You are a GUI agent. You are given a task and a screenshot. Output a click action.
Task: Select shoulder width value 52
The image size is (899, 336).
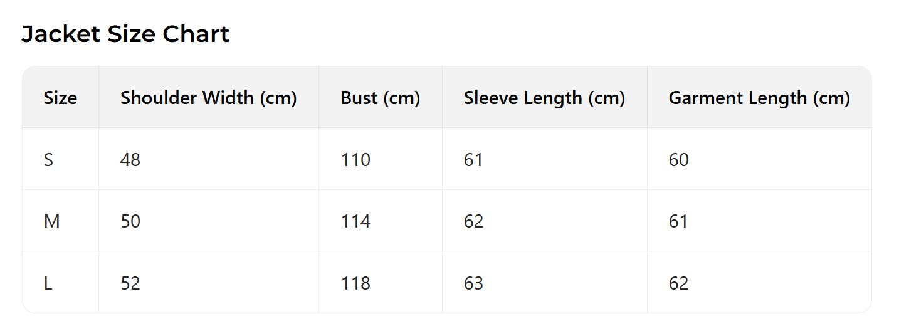pos(130,283)
